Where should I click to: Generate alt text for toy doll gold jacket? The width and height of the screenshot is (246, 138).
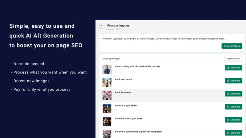(x=233, y=120)
